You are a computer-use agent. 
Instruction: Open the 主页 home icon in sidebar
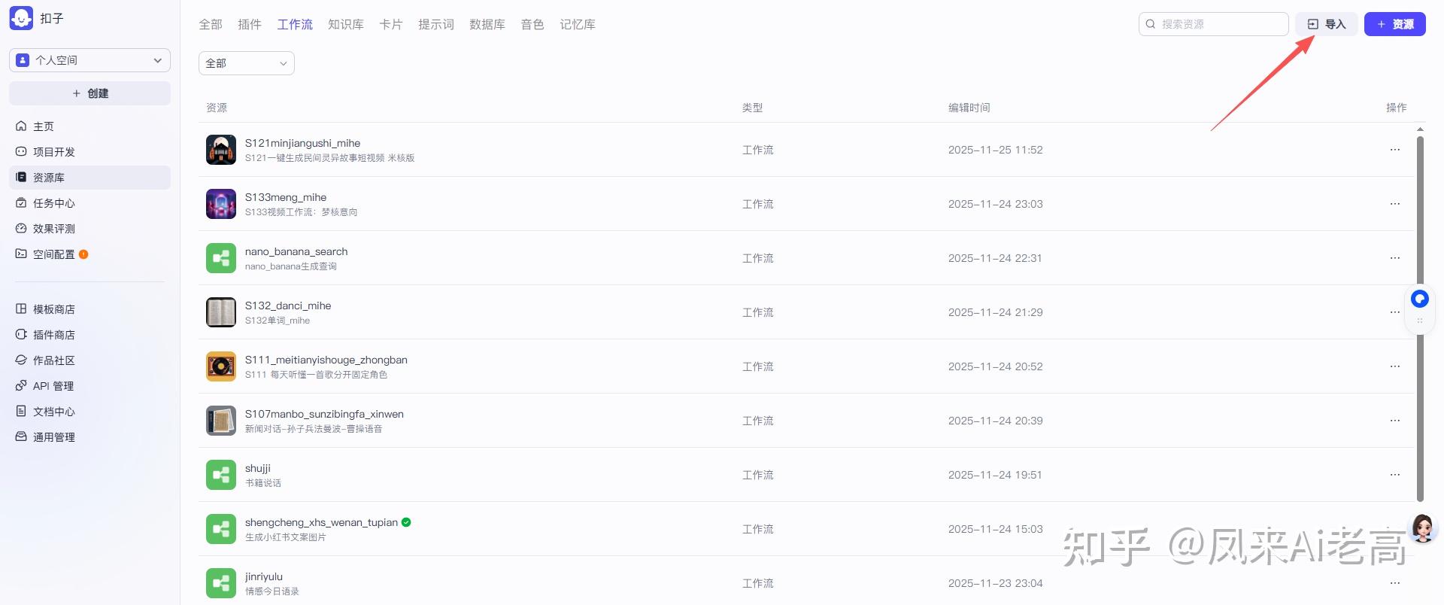coord(22,126)
